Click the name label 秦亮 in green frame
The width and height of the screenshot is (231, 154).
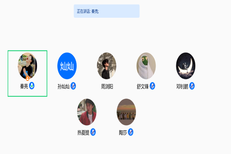pyautogui.click(x=24, y=86)
